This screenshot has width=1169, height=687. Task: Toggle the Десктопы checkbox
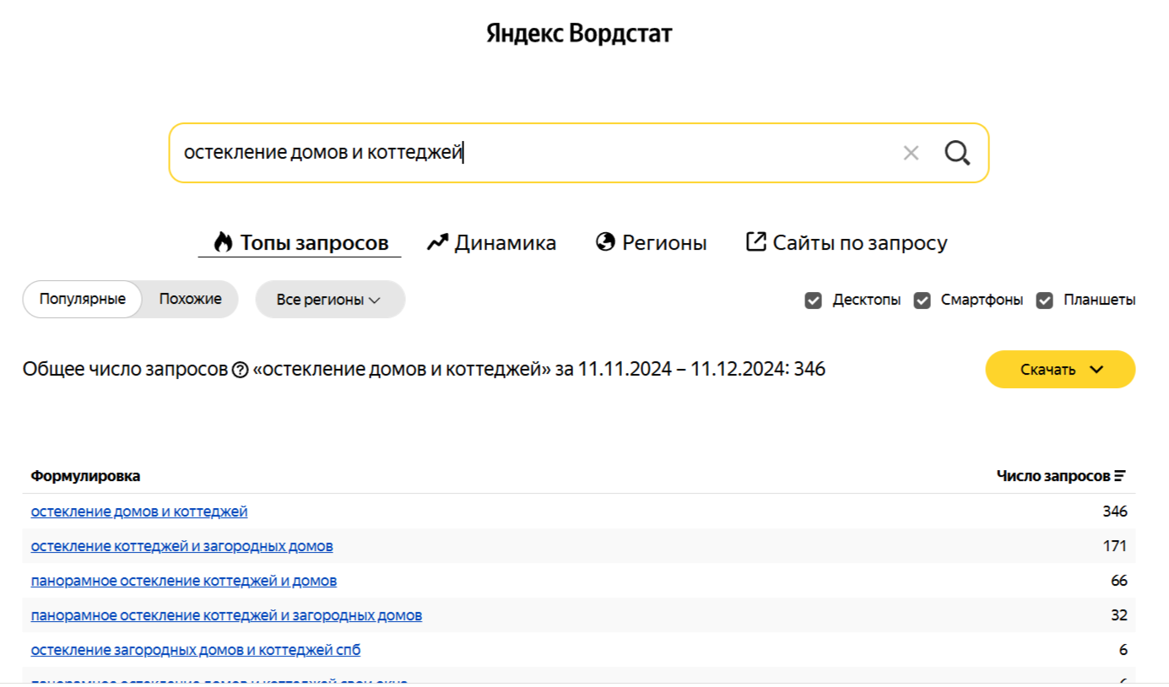pyautogui.click(x=813, y=300)
